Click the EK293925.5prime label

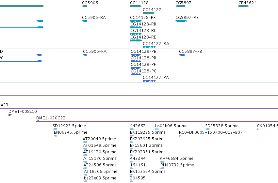148,139
